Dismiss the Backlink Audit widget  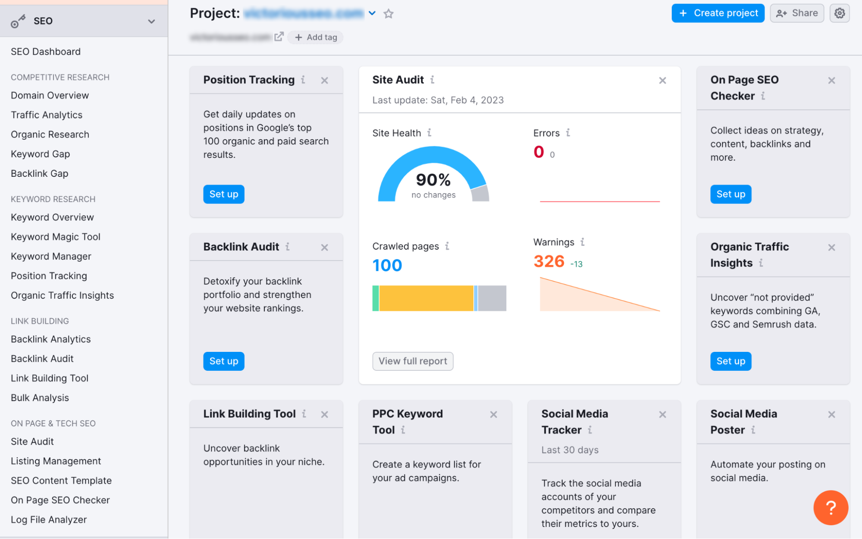325,248
